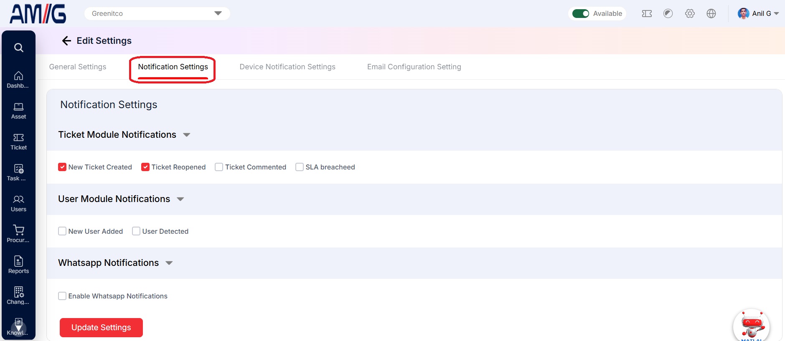785x341 pixels.
Task: Open the Asset module
Action: 18,111
